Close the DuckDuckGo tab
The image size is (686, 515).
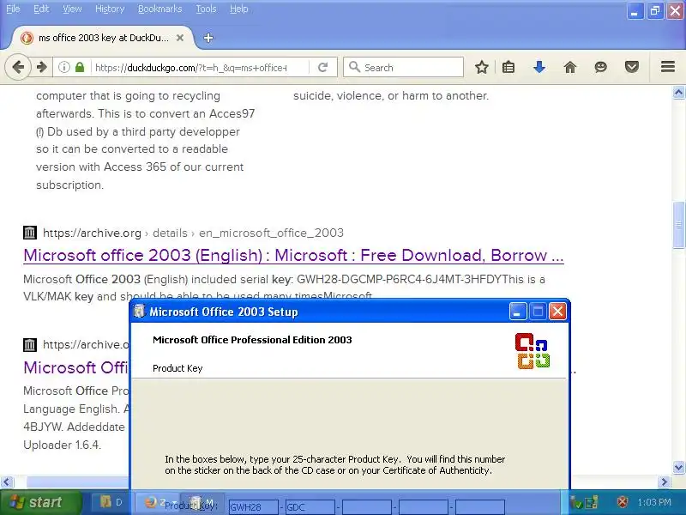180,38
